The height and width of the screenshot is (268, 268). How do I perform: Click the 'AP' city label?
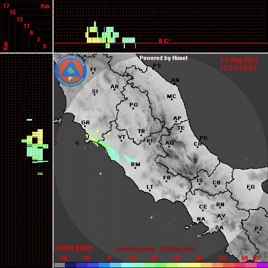pos(177,118)
